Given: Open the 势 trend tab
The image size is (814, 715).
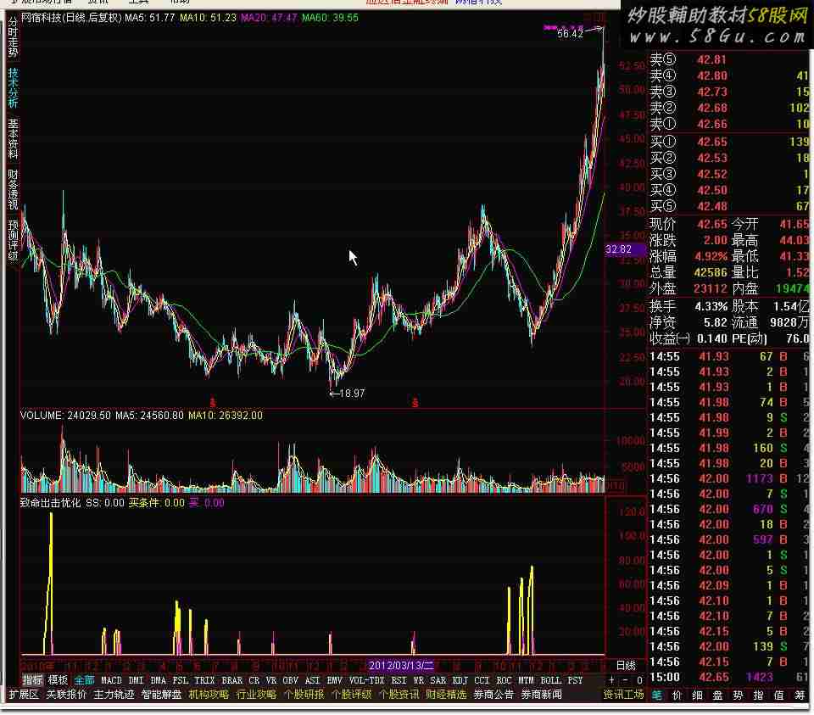Looking at the screenshot, I should 738,695.
